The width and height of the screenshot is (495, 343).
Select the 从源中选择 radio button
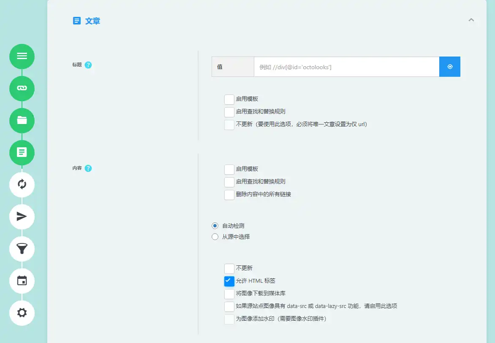coord(215,237)
